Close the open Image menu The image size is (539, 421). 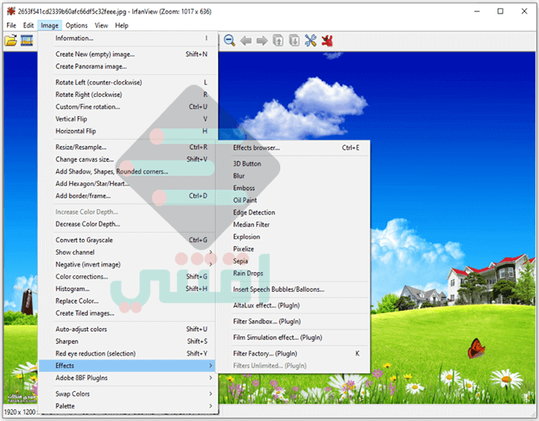(x=49, y=25)
